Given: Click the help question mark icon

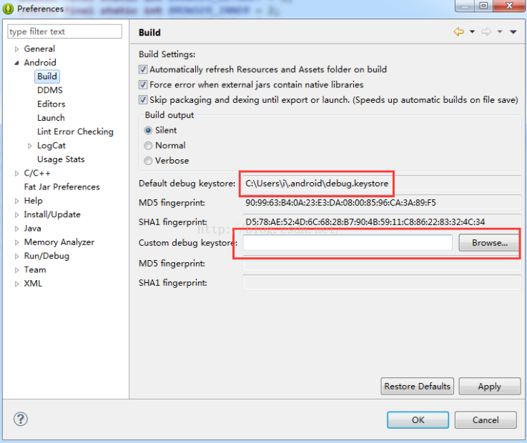Looking at the screenshot, I should point(21,419).
